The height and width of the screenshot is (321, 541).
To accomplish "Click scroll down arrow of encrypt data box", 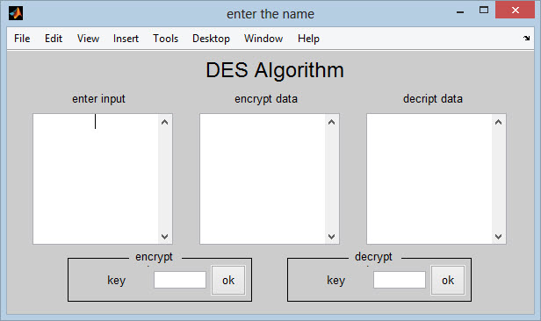I will pyautogui.click(x=332, y=237).
